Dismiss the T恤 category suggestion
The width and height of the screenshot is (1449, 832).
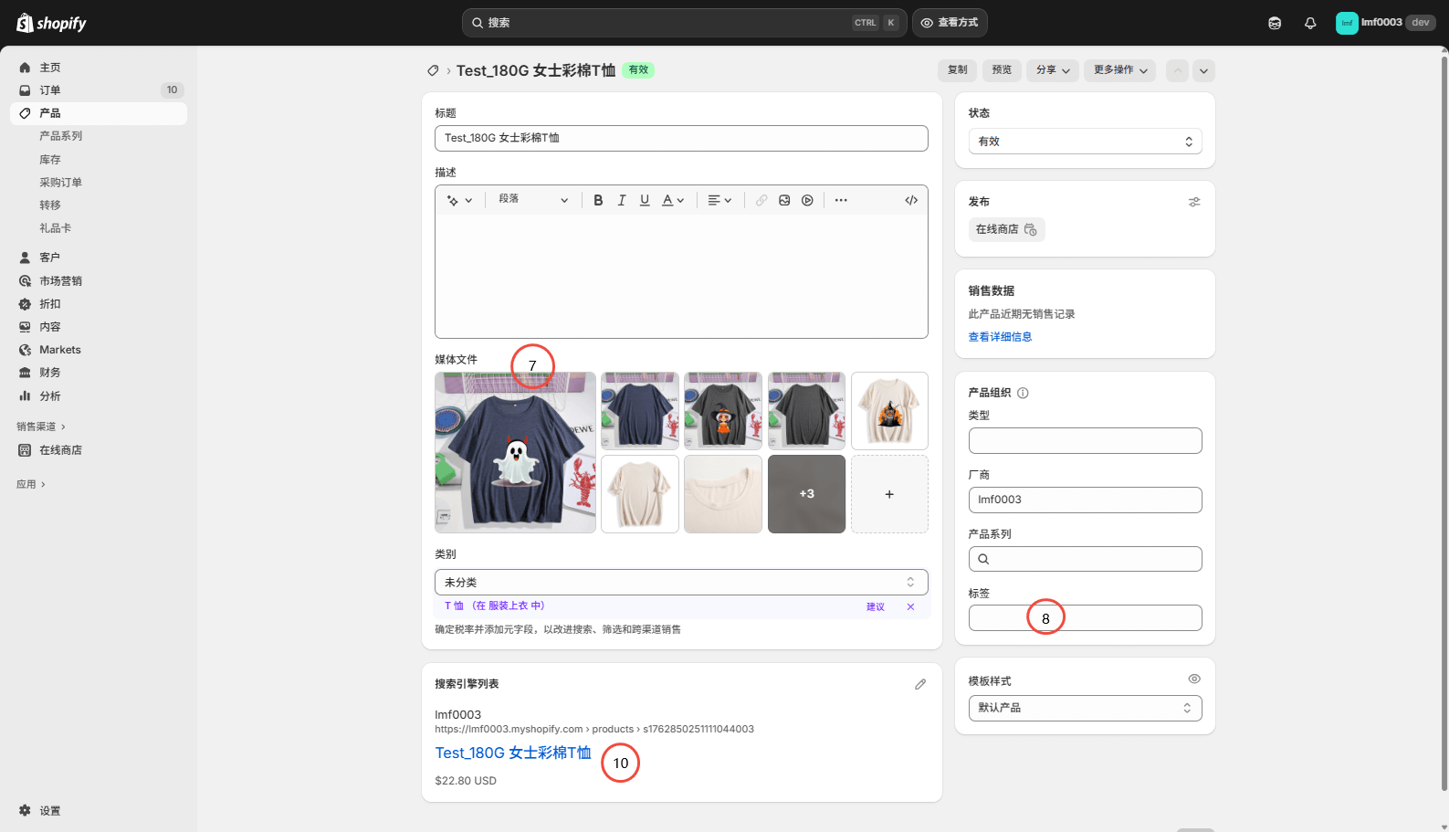910,606
